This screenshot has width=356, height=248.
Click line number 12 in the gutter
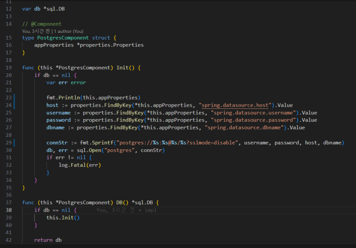point(9,9)
